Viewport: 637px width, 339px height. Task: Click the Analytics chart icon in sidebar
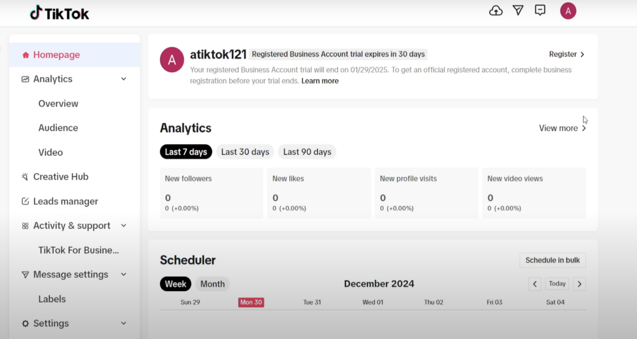[25, 79]
